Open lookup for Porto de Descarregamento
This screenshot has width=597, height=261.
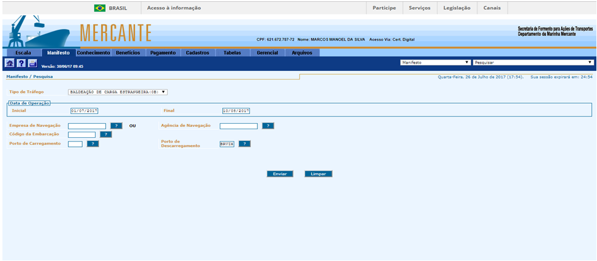244,144
